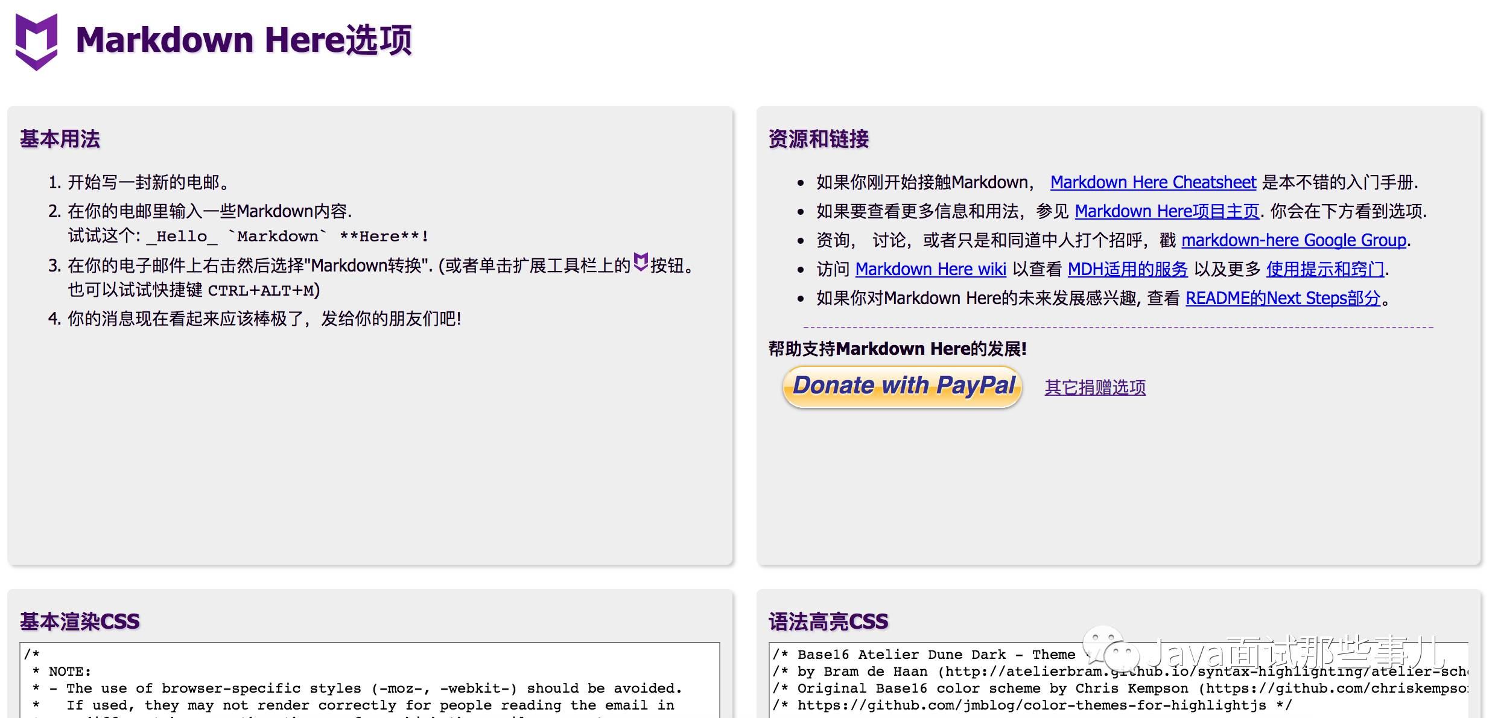
Task: Open the MDH适用的服务 link
Action: point(1127,269)
